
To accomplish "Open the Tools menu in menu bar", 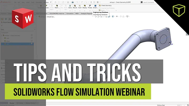I will (33, 2).
